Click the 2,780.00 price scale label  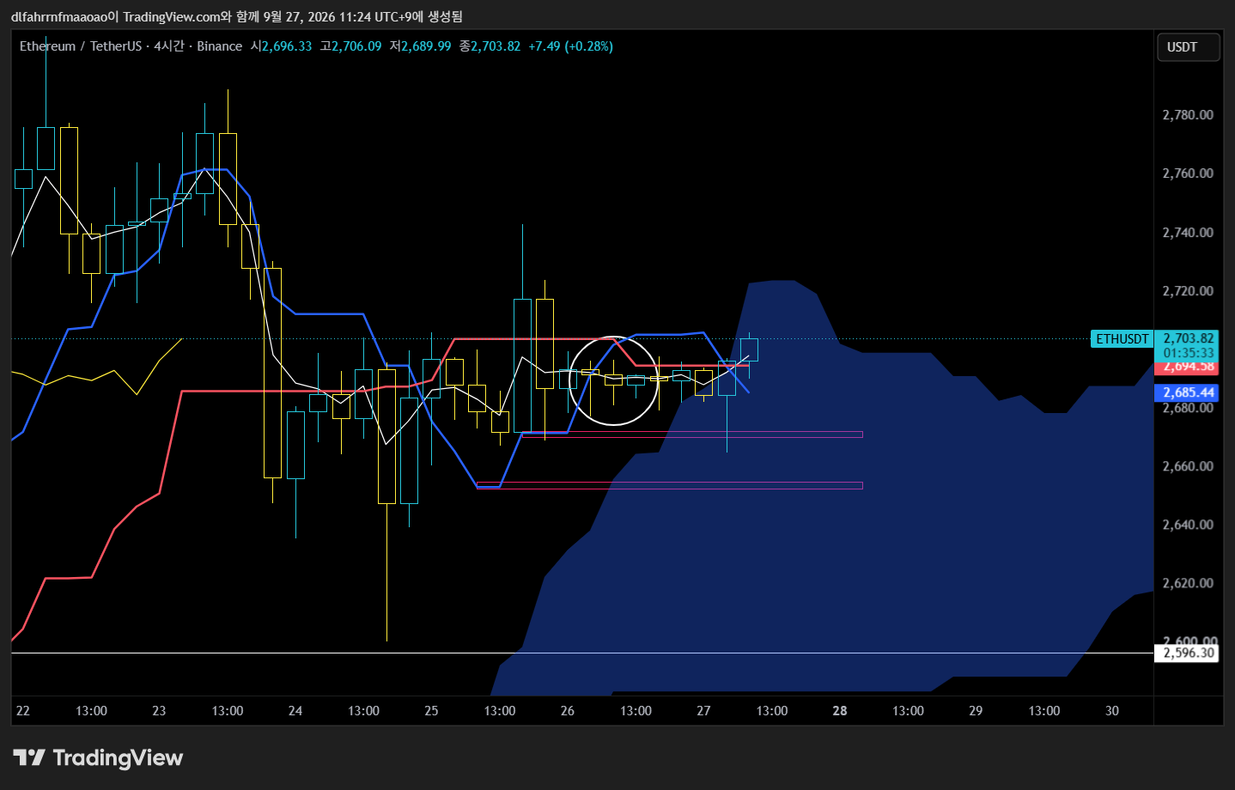1188,115
